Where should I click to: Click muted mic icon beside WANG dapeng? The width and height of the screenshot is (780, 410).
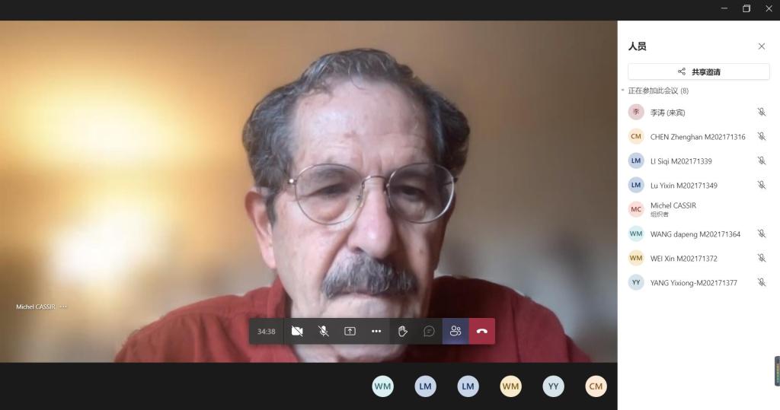761,234
